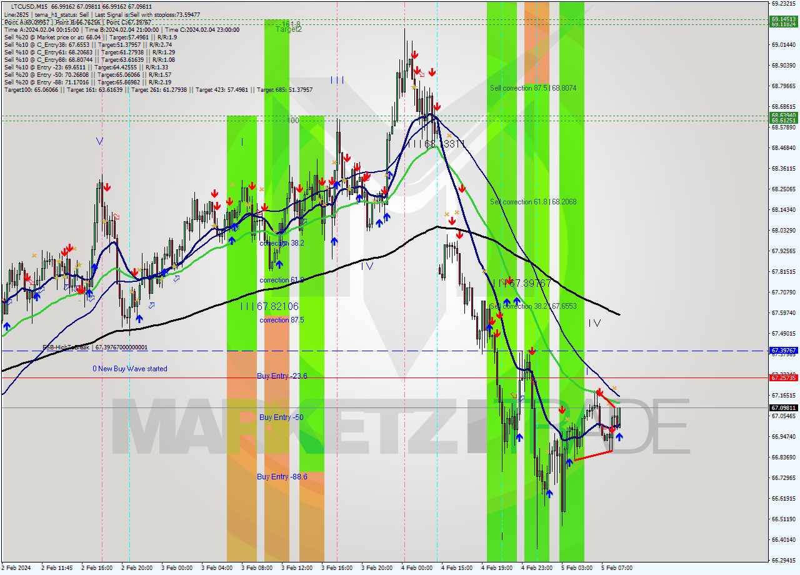Click the 66.94740 price axis label
Screen dimensions: 800x575
point(784,436)
